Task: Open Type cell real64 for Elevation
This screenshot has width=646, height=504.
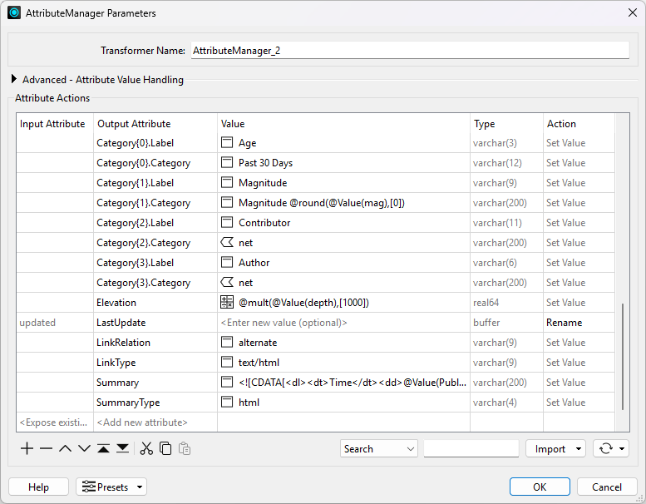Action: (506, 303)
